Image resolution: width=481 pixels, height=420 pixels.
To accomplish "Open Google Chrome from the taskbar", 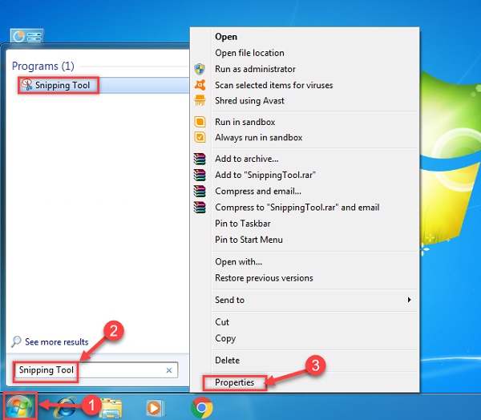I will click(202, 408).
